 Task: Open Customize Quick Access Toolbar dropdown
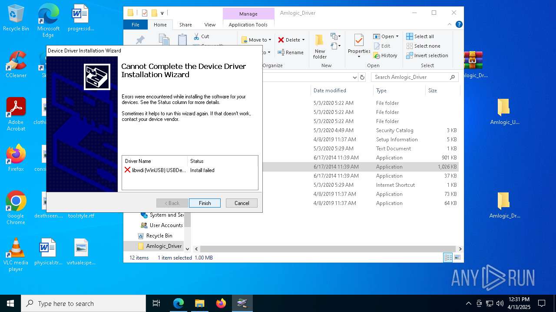(x=162, y=13)
